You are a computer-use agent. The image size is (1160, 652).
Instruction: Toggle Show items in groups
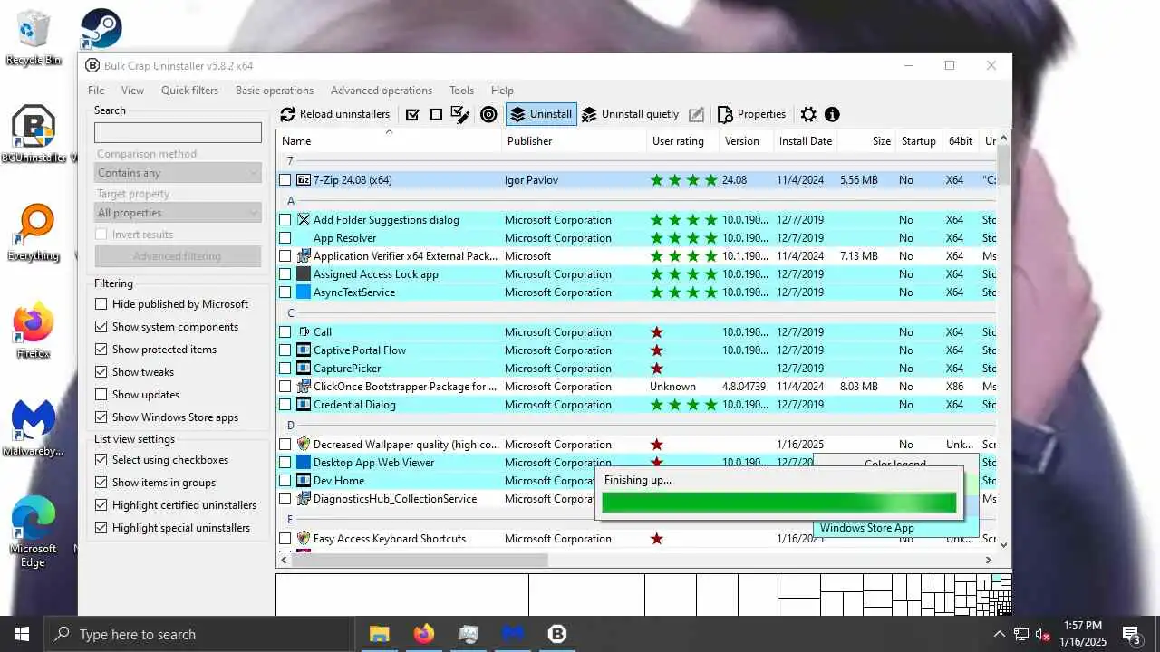click(101, 483)
